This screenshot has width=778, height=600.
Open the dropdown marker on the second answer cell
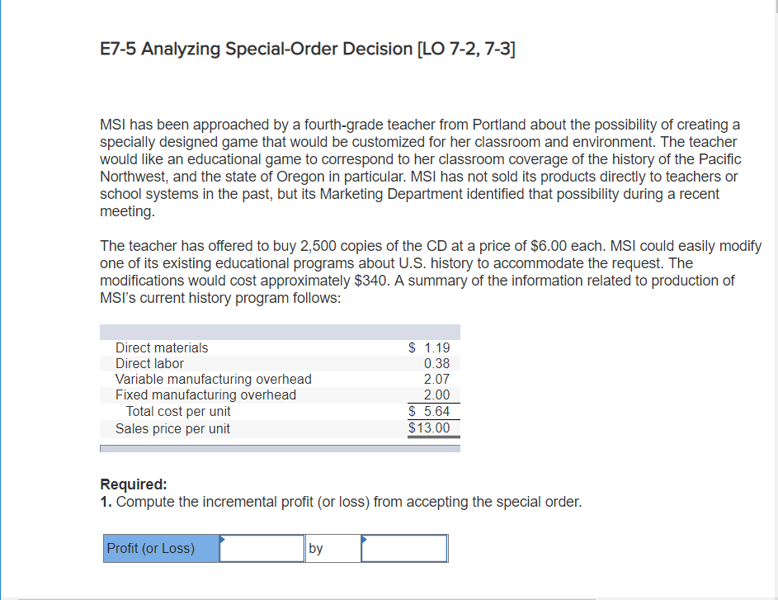[x=363, y=538]
